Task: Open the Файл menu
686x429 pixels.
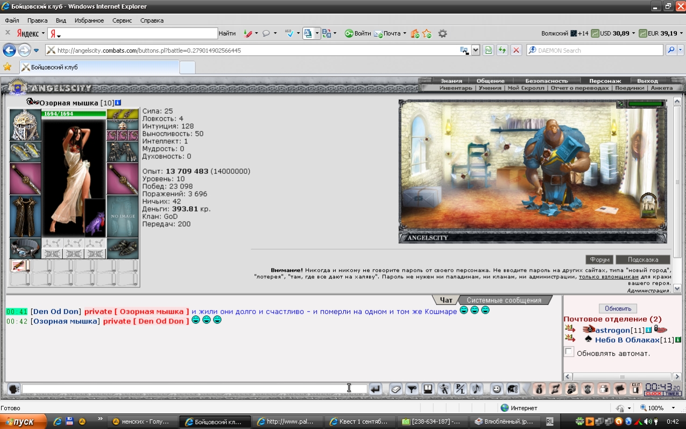Action: click(x=12, y=20)
